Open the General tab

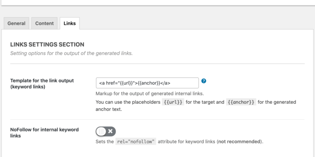(16, 23)
